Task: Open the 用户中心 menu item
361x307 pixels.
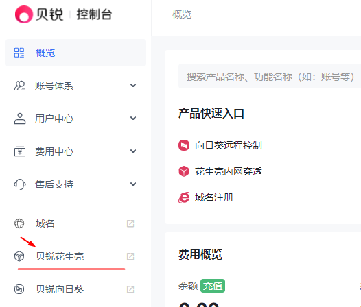Action: 75,119
